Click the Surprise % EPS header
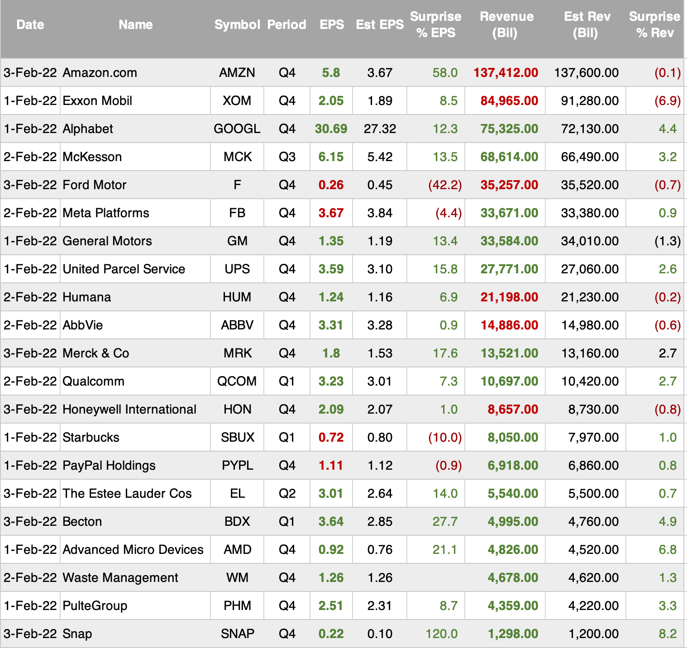 [x=435, y=24]
